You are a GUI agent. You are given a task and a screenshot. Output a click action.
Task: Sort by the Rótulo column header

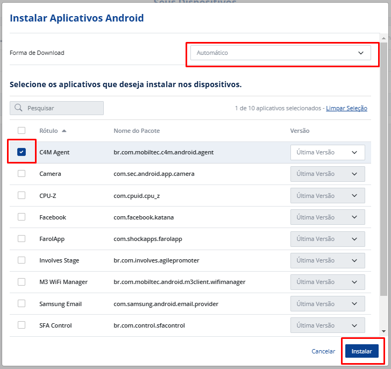(x=48, y=131)
